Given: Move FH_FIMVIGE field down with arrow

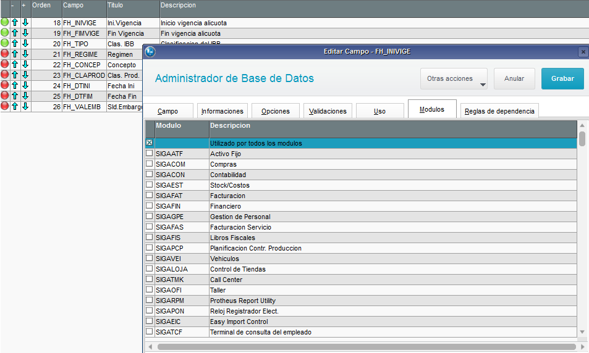Looking at the screenshot, I should point(25,33).
